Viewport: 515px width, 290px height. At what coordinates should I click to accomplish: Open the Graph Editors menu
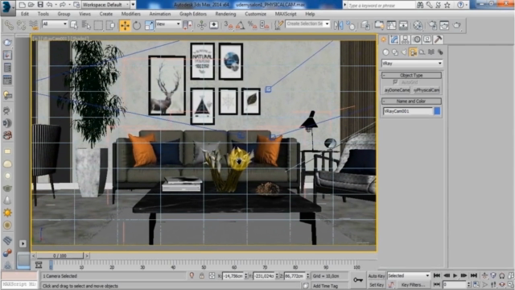tap(193, 14)
